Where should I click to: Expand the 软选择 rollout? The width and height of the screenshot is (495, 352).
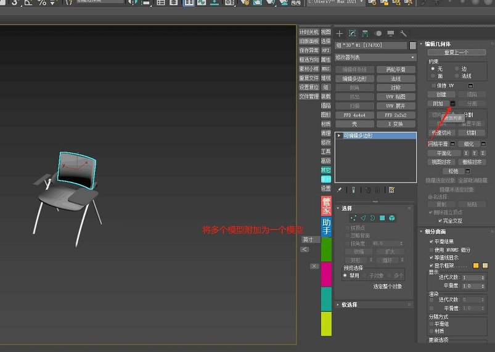tap(338, 305)
